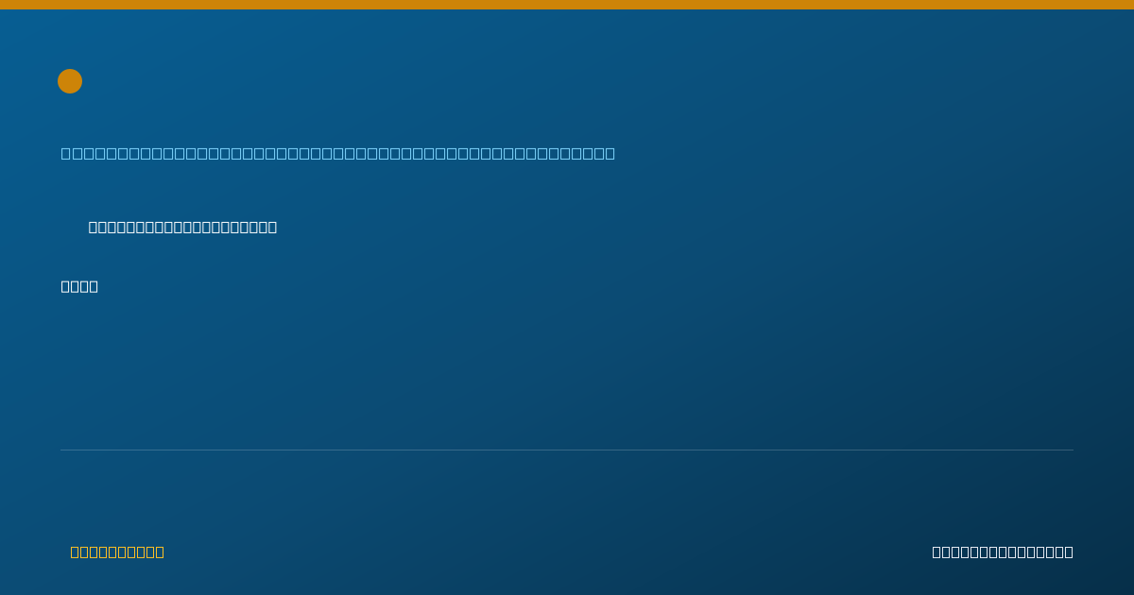Click the last character of the light-blue headline
Image resolution: width=1134 pixels, height=595 pixels.
pos(610,153)
